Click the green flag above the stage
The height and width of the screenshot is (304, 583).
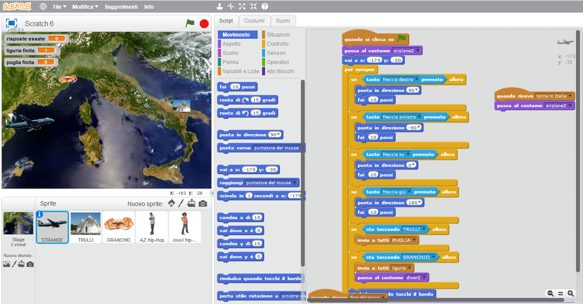tap(190, 24)
